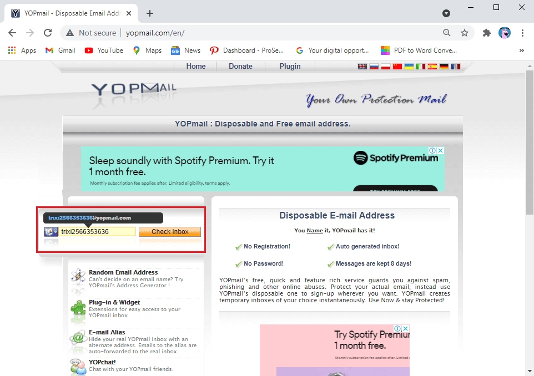
Task: Click the email name input field
Action: click(97, 232)
